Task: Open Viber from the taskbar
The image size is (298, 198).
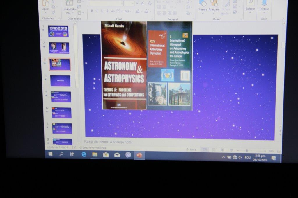Action: coord(128,155)
